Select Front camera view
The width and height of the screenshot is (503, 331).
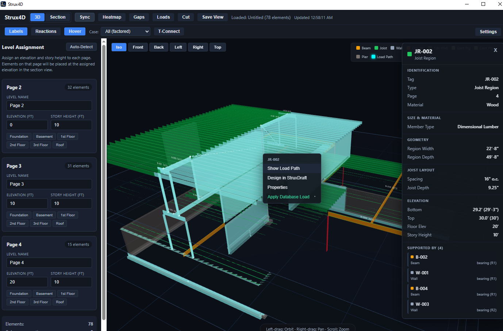pos(138,47)
